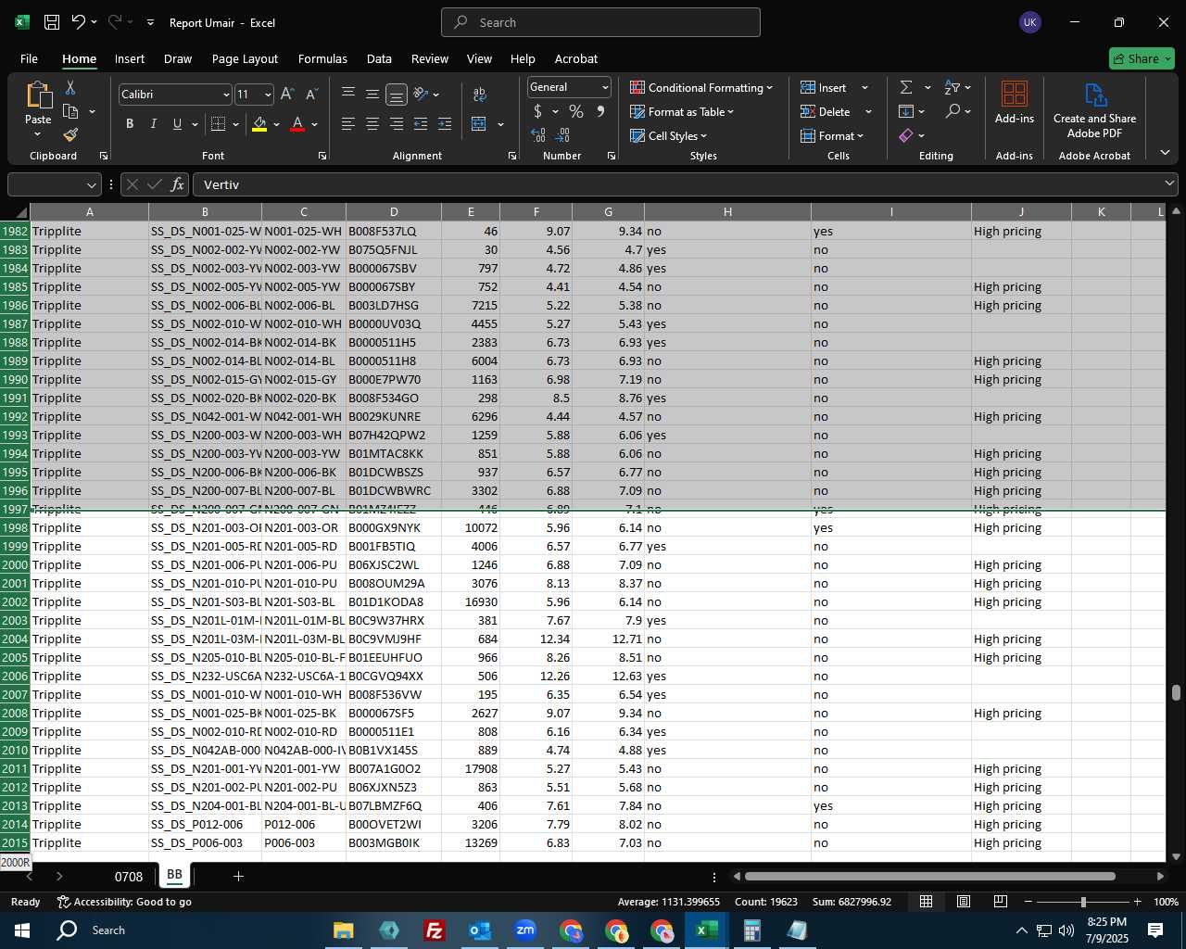
Task: Toggle Bold formatting
Action: point(130,124)
